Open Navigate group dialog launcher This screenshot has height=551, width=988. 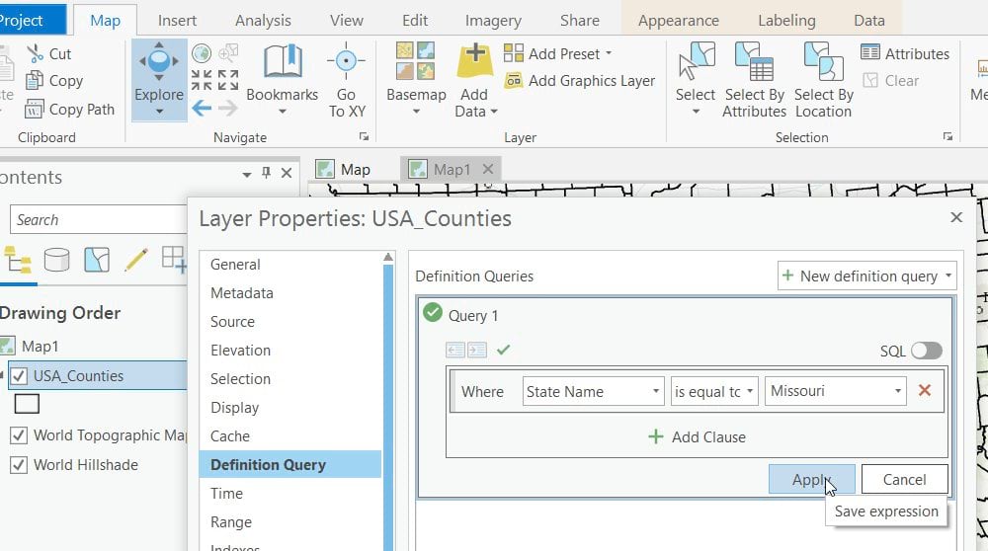364,136
